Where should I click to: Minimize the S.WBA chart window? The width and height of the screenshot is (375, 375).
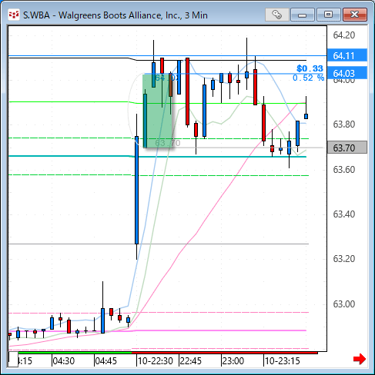303,15
